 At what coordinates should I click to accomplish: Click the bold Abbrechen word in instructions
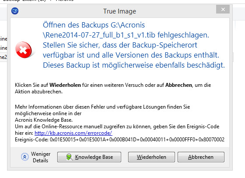point(178,85)
